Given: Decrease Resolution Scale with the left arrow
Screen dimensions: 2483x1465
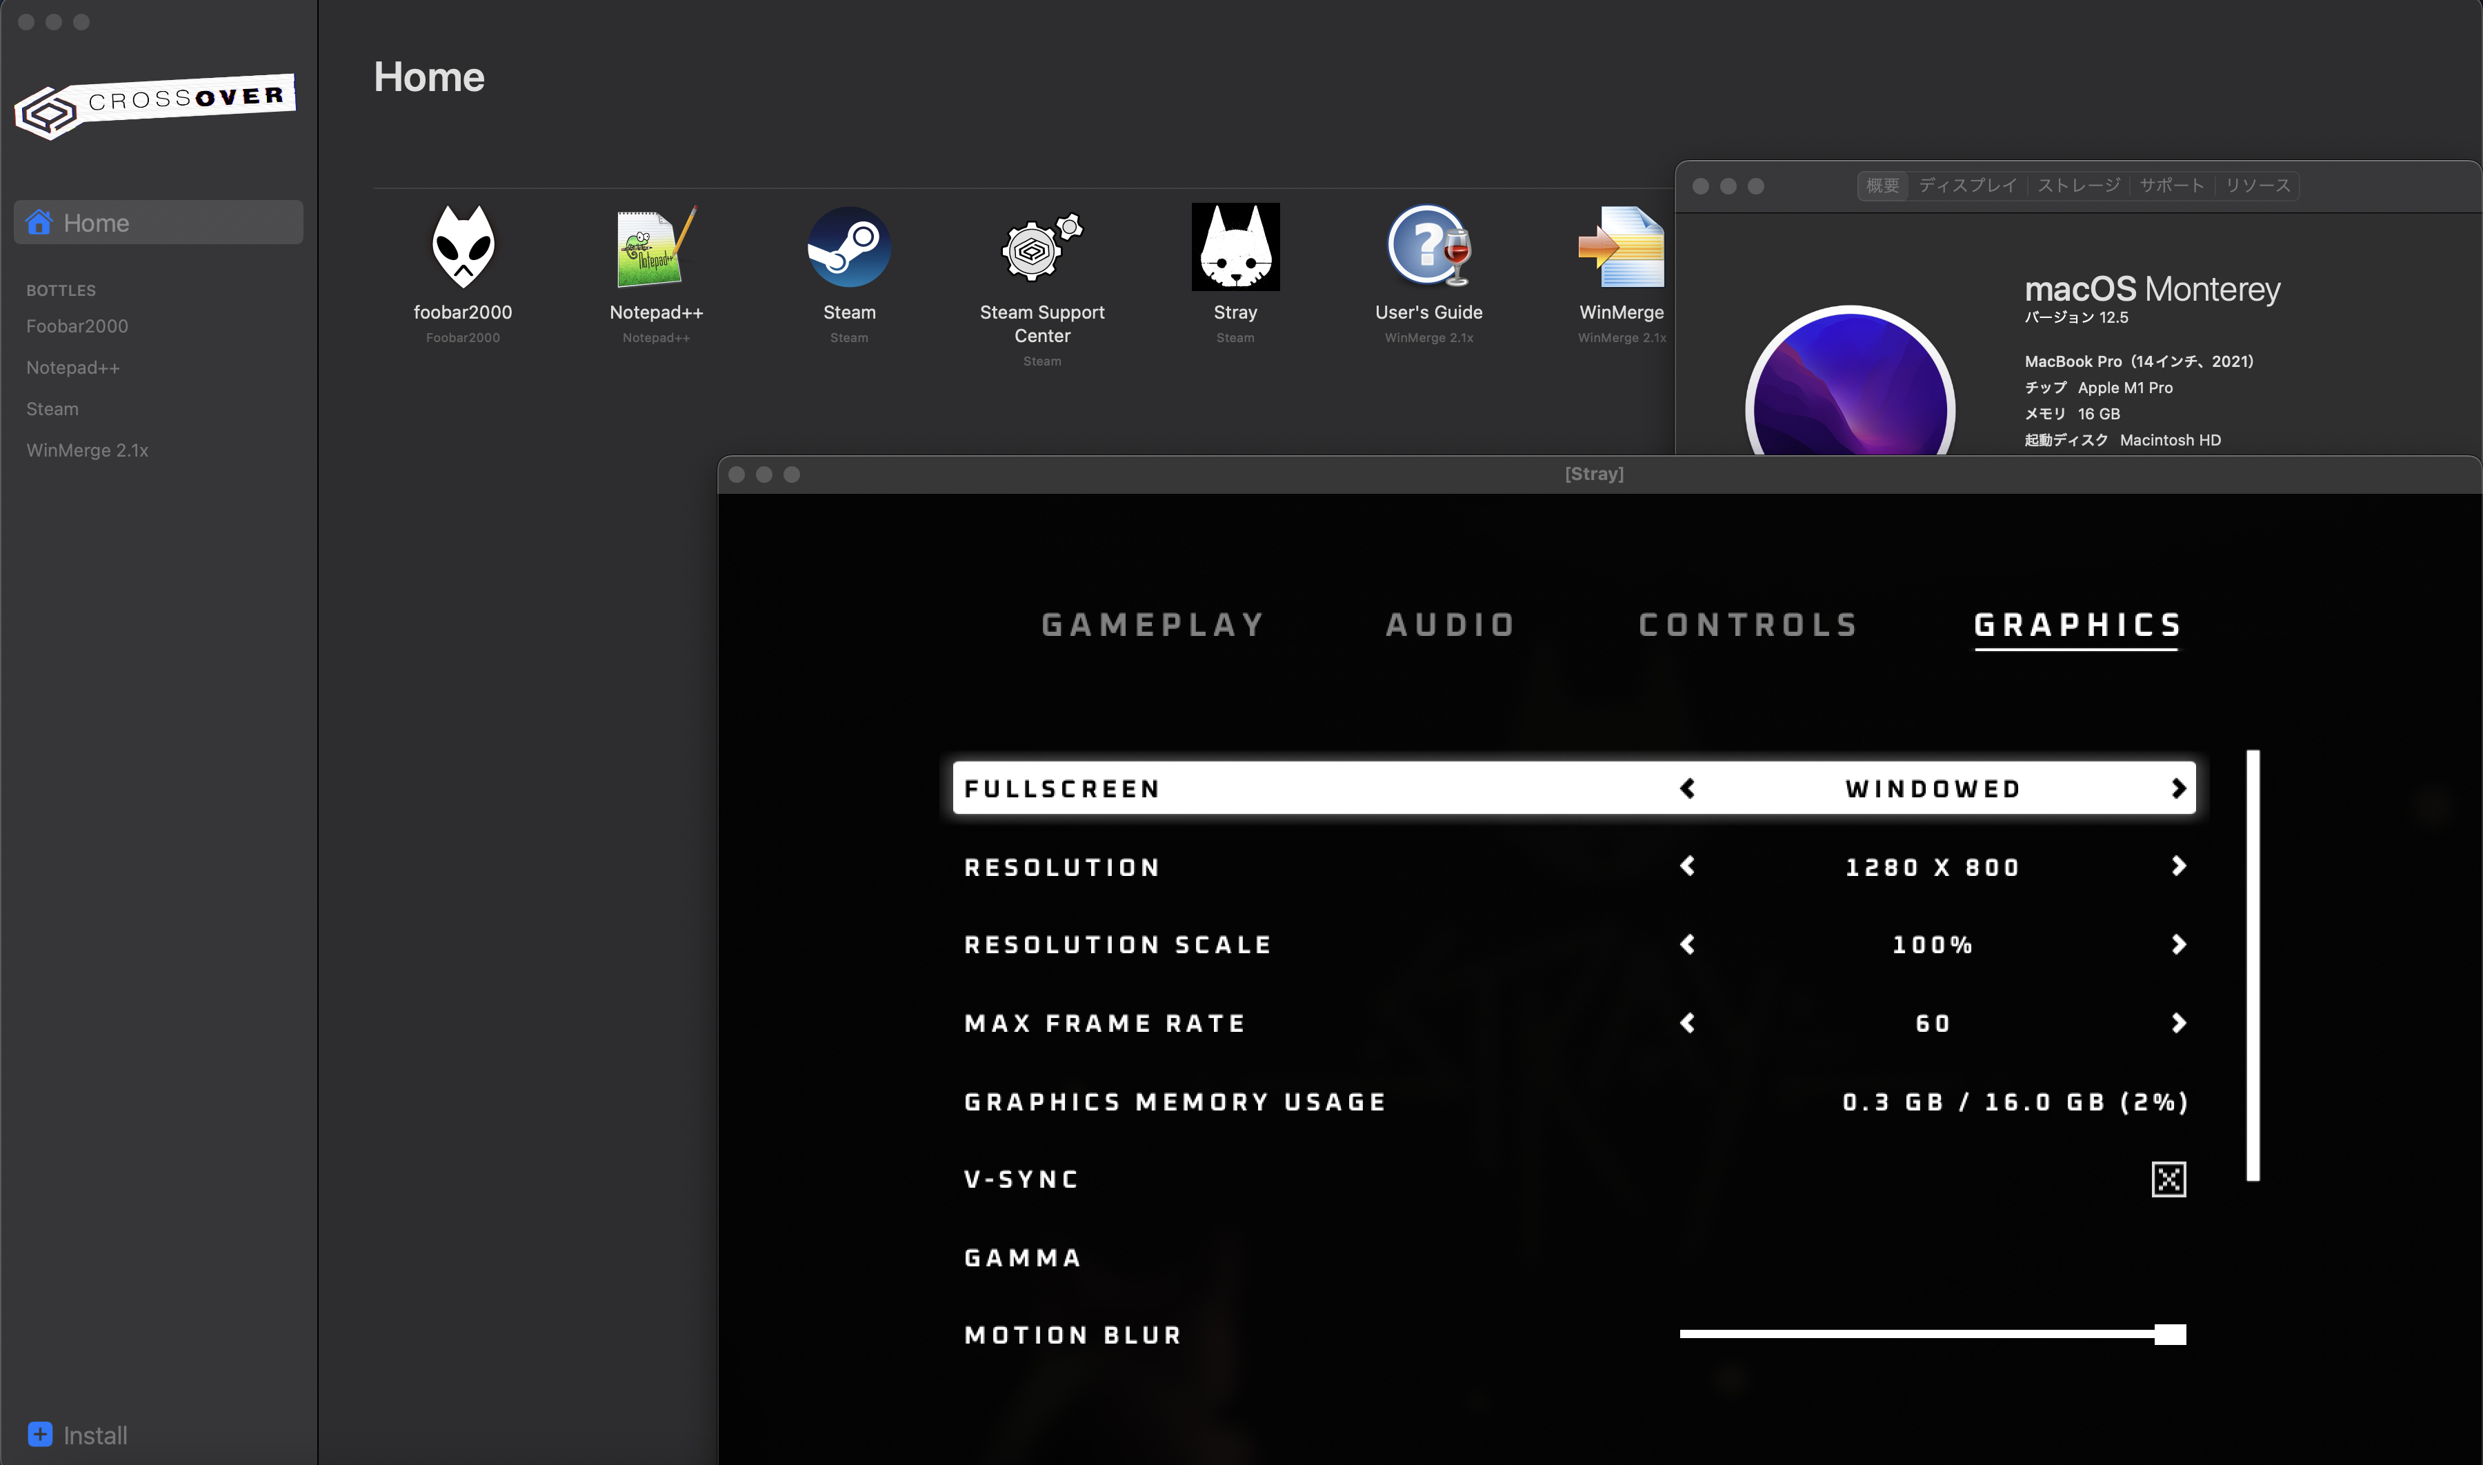Looking at the screenshot, I should click(1686, 945).
